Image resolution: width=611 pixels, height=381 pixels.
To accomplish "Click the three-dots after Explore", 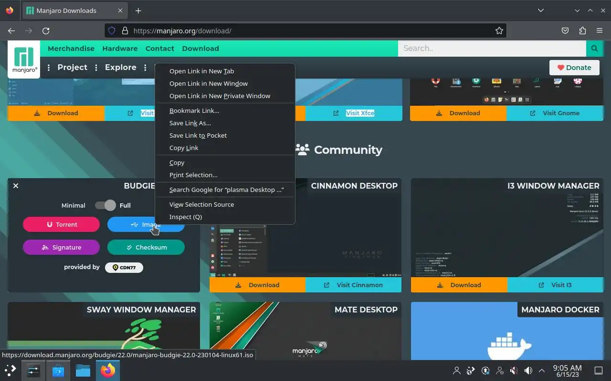I will pyautogui.click(x=145, y=68).
